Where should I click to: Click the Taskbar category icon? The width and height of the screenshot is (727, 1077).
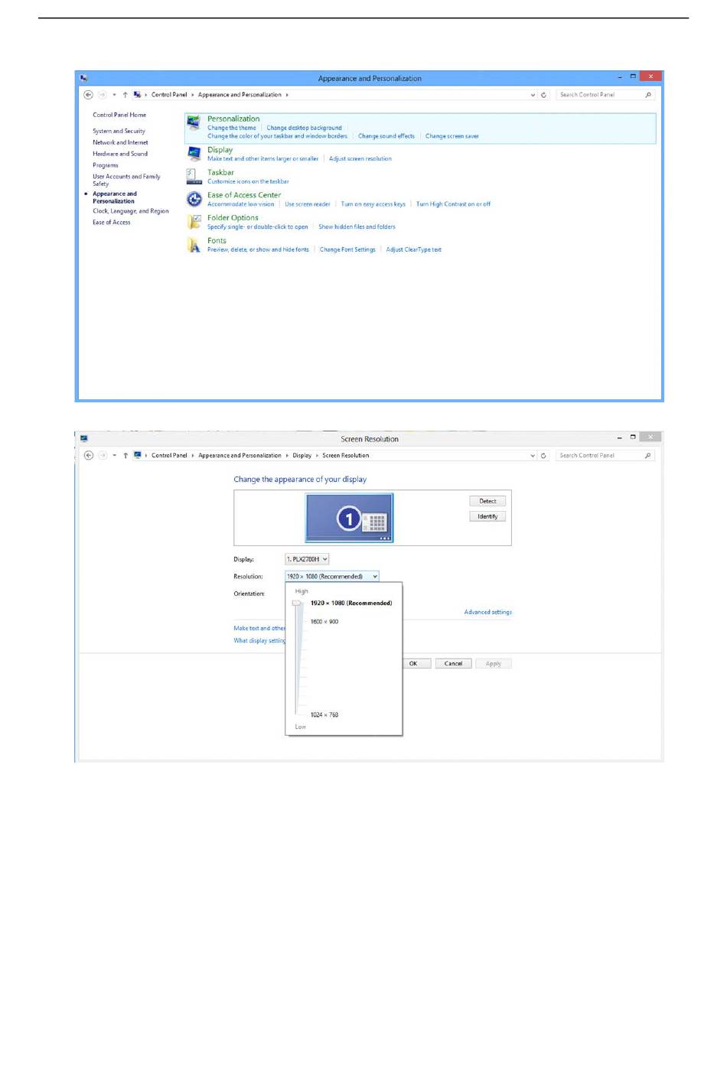click(194, 177)
